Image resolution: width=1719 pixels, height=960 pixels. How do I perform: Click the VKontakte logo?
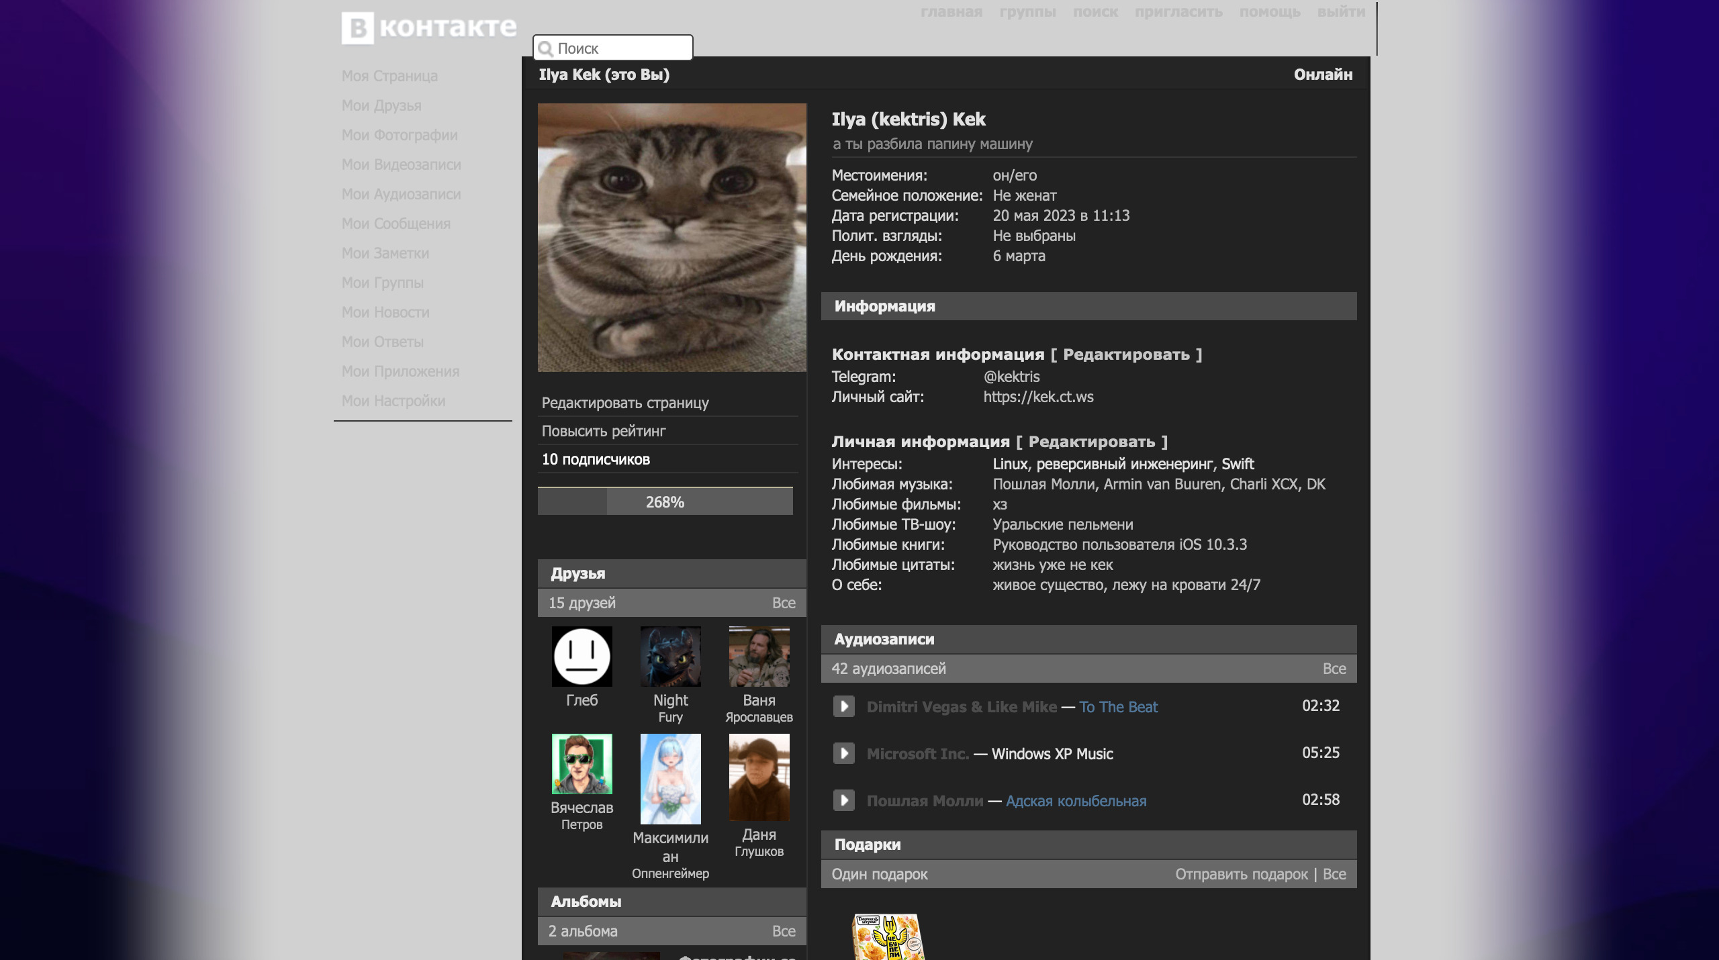(x=428, y=28)
